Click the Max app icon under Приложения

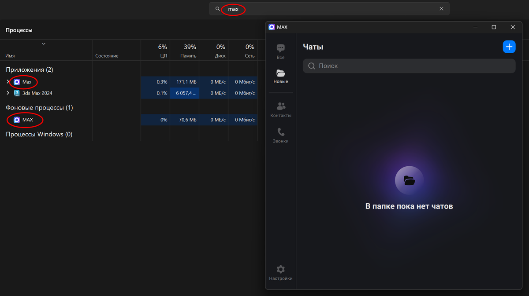click(x=17, y=82)
